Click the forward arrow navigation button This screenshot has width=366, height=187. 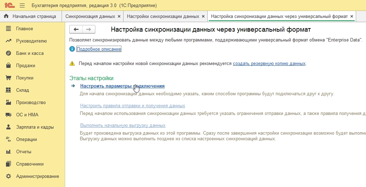tap(89, 30)
